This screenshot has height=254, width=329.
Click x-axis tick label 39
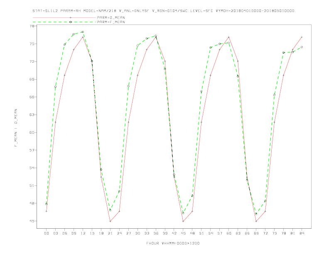[165, 233]
